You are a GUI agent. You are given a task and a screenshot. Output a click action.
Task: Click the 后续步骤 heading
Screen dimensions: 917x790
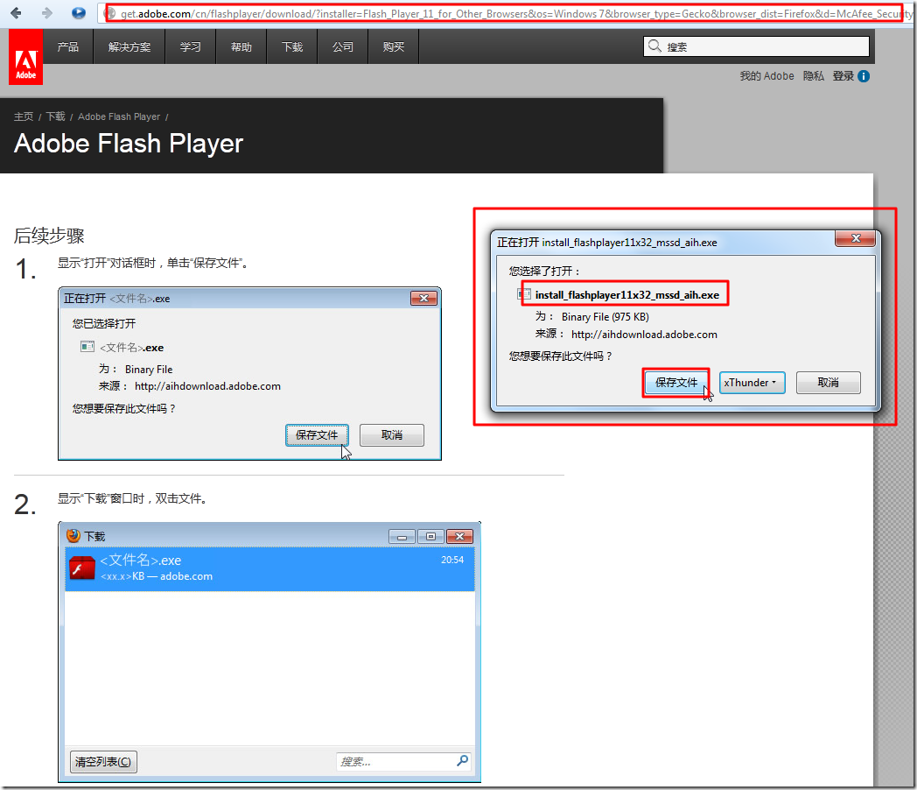point(49,236)
